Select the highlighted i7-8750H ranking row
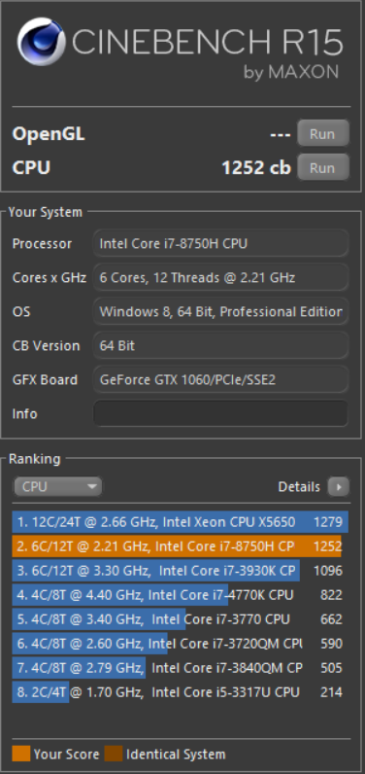Screen dimensions: 365x774 point(181,545)
